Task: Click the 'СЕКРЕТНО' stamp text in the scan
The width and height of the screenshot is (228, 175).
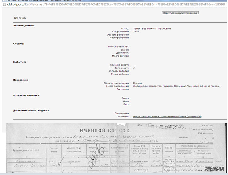Action: [x=207, y=126]
